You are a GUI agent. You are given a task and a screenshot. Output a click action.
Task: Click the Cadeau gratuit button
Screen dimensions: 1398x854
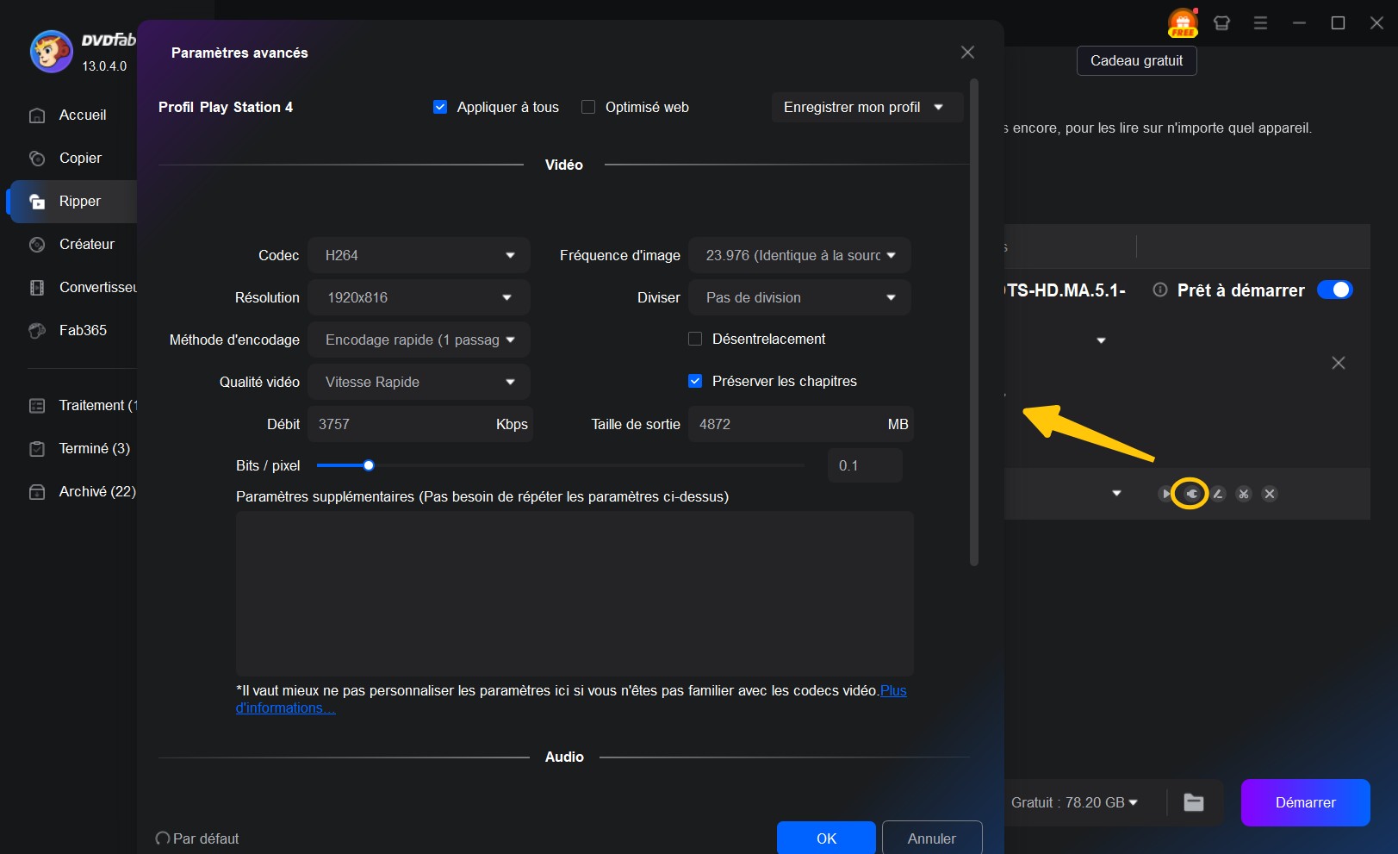click(x=1136, y=60)
